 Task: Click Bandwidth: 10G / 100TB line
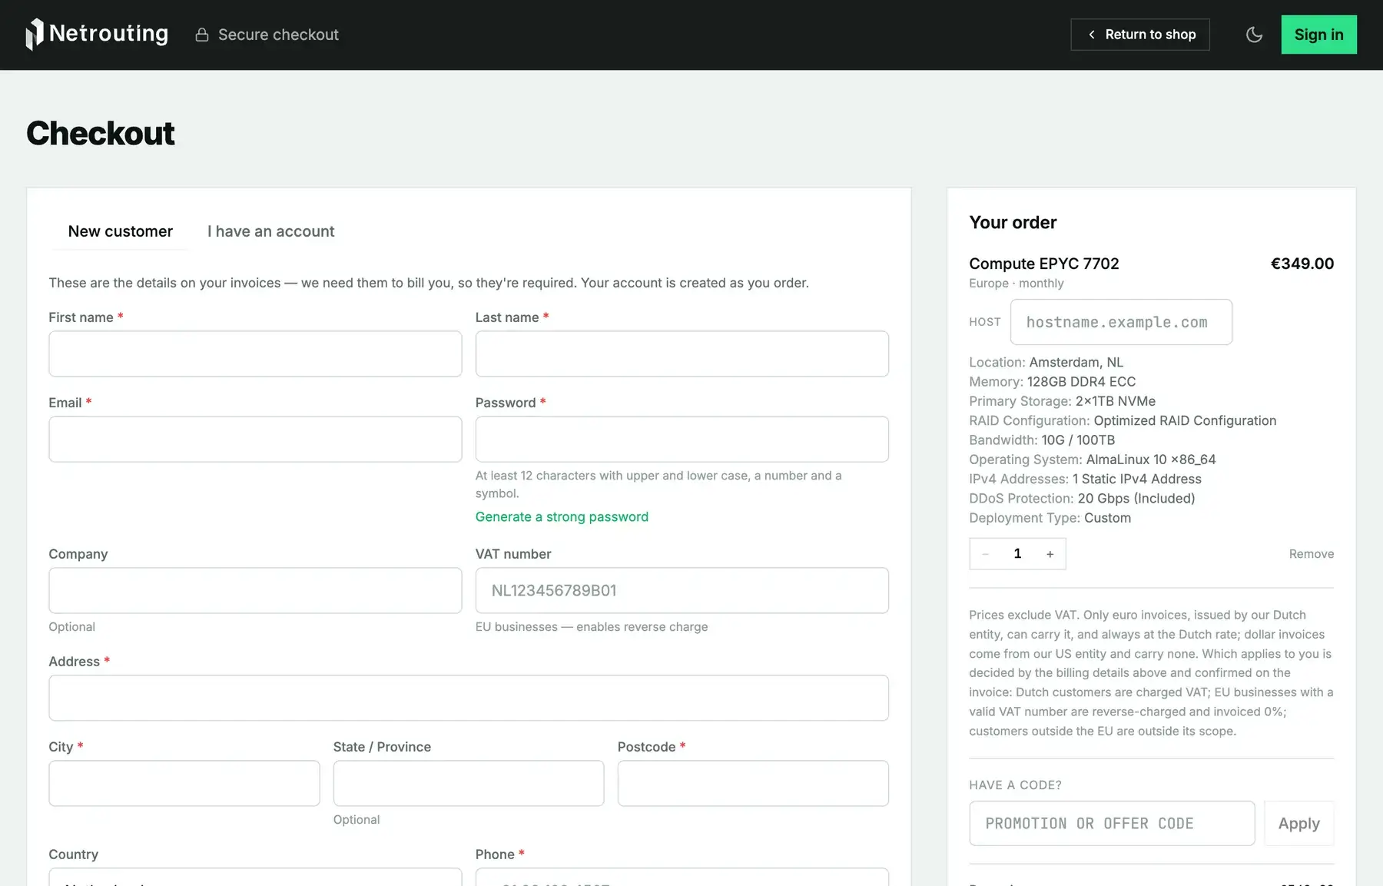[x=1042, y=440]
